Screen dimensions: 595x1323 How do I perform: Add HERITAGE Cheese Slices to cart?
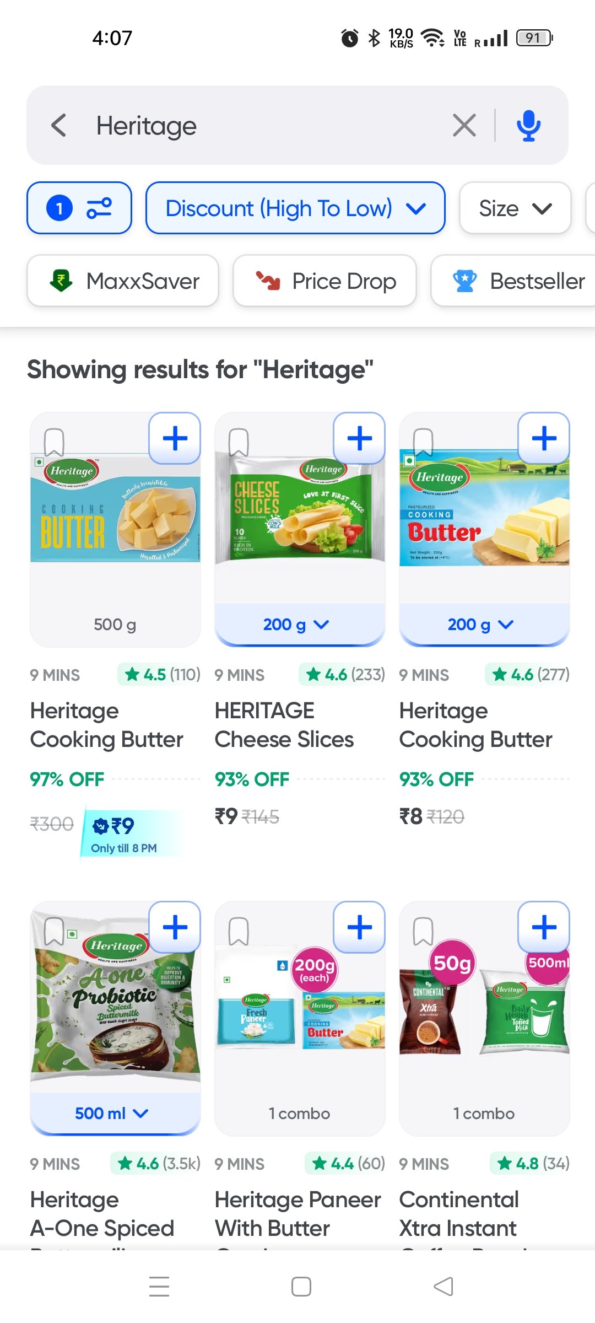click(359, 439)
